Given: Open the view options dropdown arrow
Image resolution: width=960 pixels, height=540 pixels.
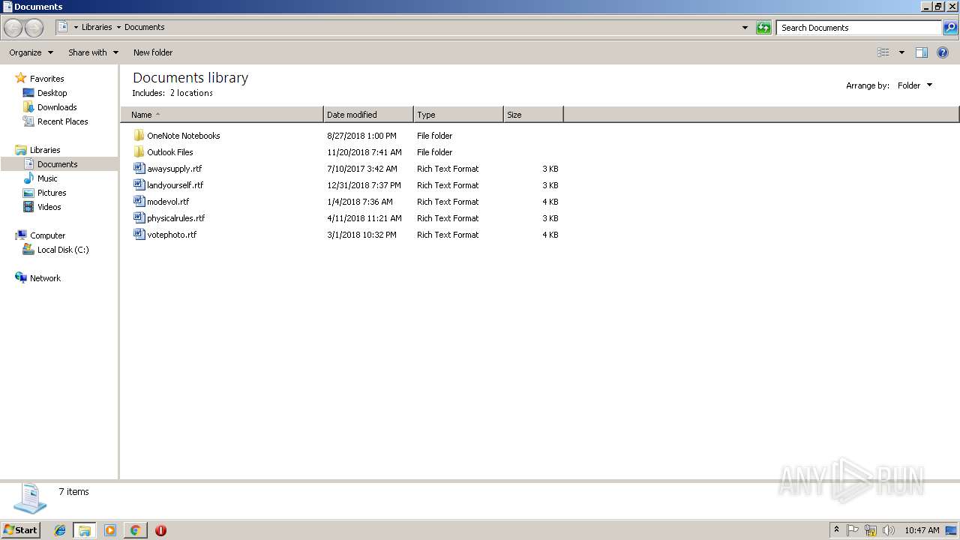Looking at the screenshot, I should [x=901, y=52].
